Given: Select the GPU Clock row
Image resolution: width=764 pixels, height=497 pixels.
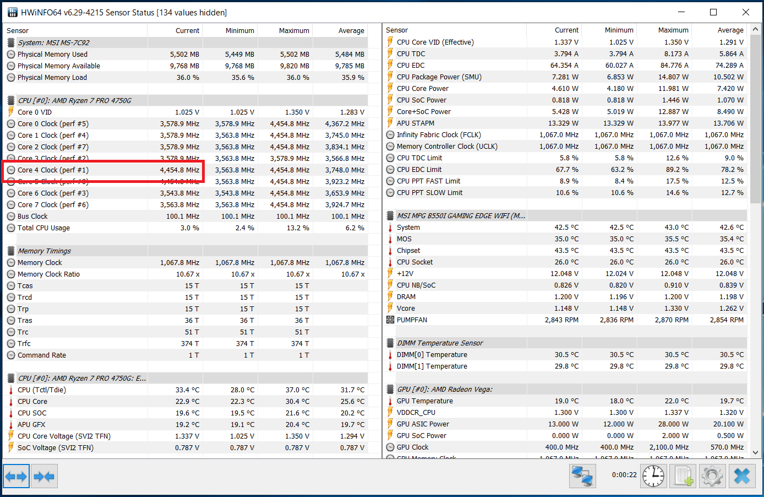Looking at the screenshot, I should pos(565,447).
